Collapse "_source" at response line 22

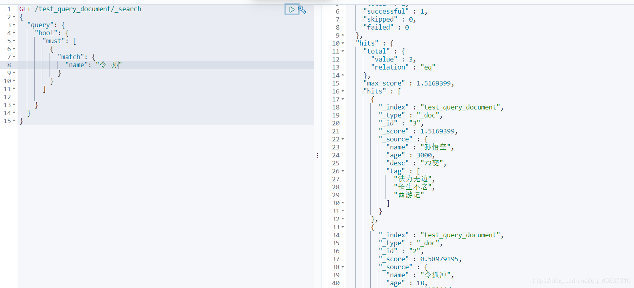pos(343,139)
